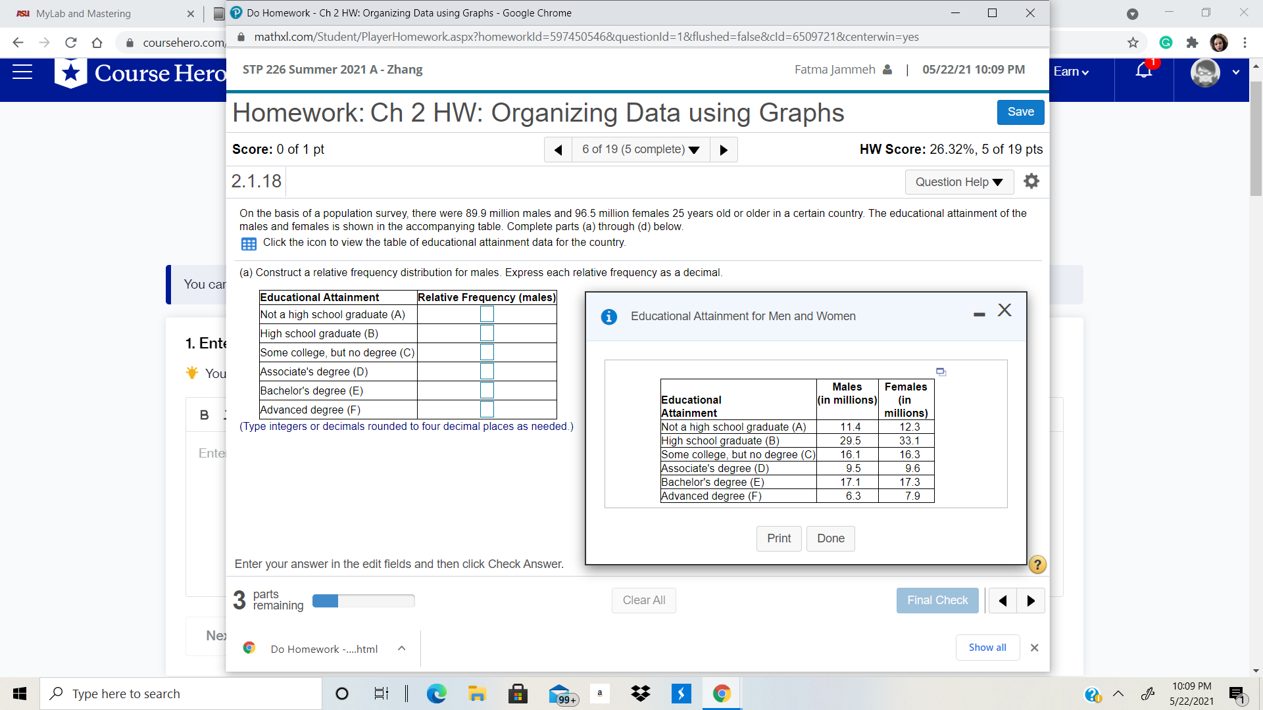Click the table grid icon near survey text
The width and height of the screenshot is (1263, 710).
point(247,243)
